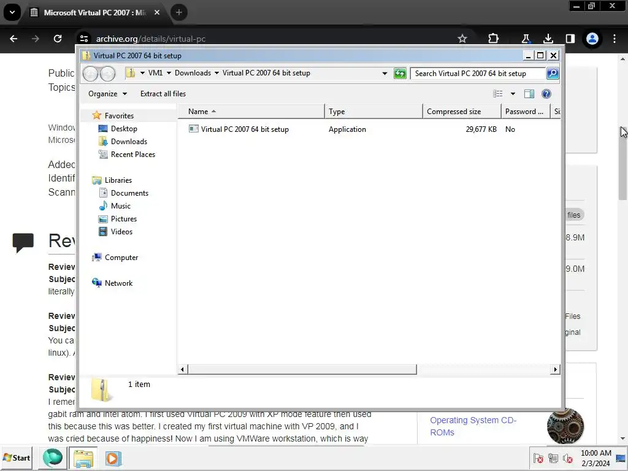Open browser extensions puzzle icon

pyautogui.click(x=494, y=39)
